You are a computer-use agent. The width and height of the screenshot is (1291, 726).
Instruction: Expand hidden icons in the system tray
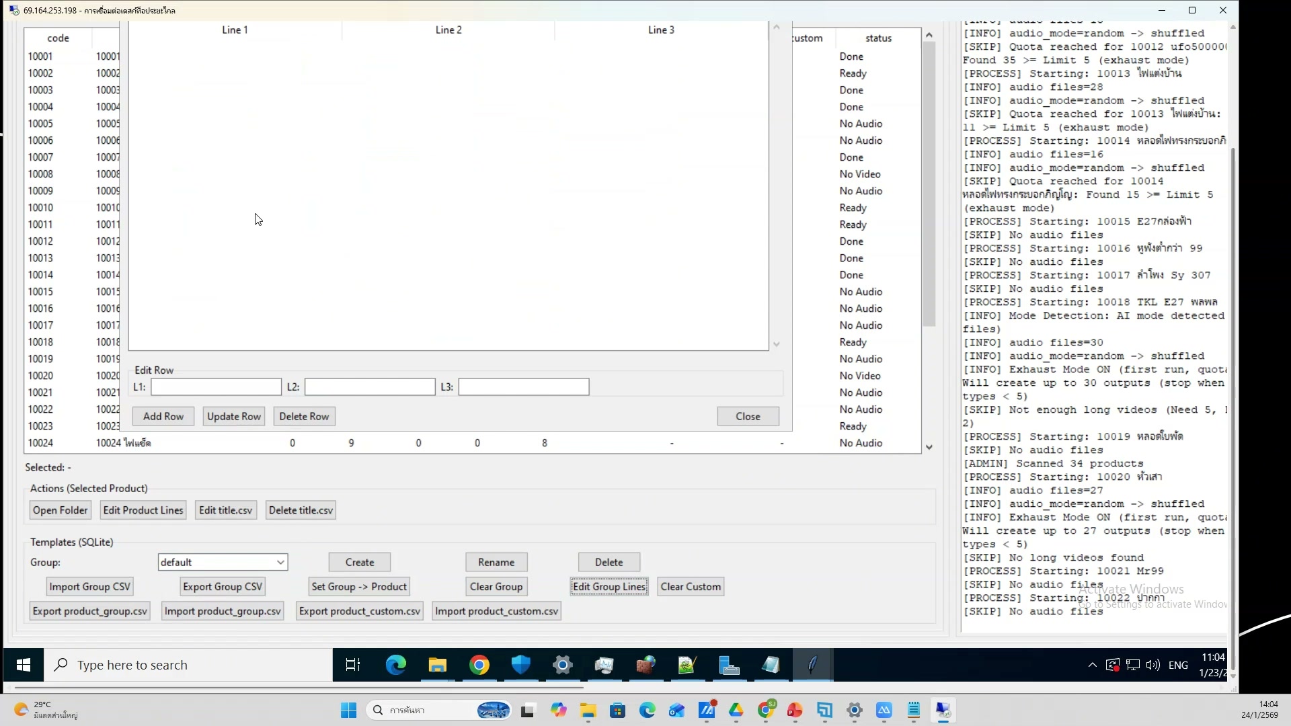(1091, 665)
